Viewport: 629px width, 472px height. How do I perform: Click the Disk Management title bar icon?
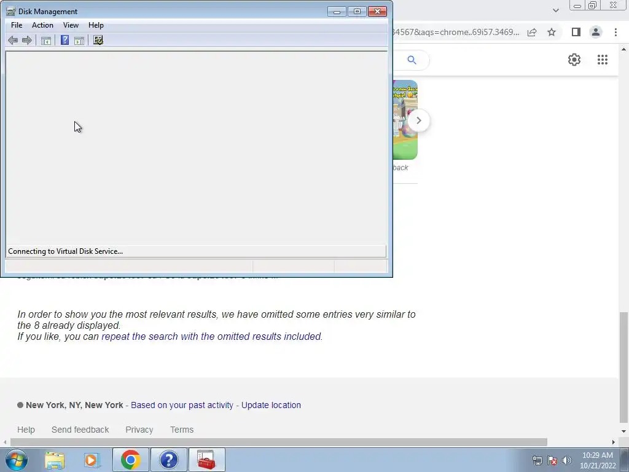coord(11,11)
